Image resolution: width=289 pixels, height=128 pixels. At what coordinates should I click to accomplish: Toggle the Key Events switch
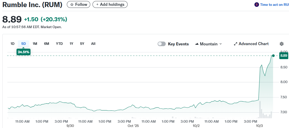(162, 44)
